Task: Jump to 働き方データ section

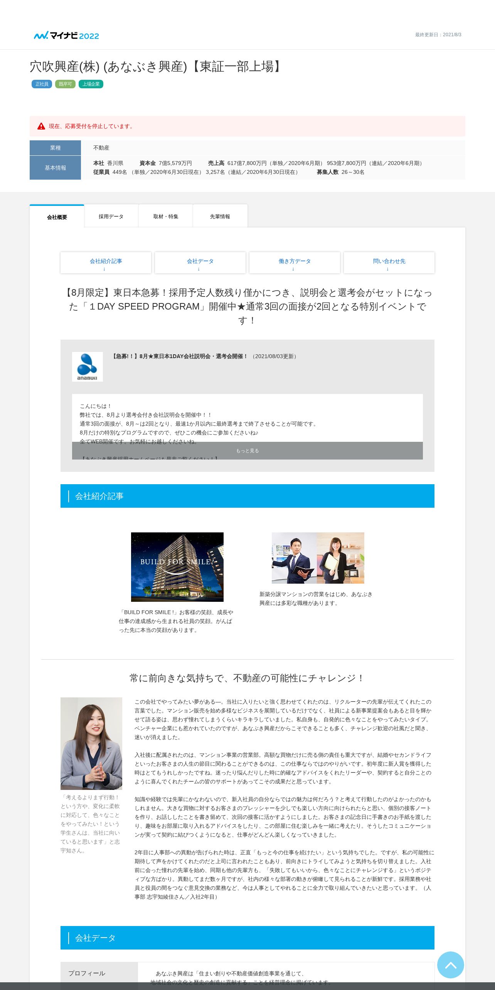Action: [x=295, y=263]
